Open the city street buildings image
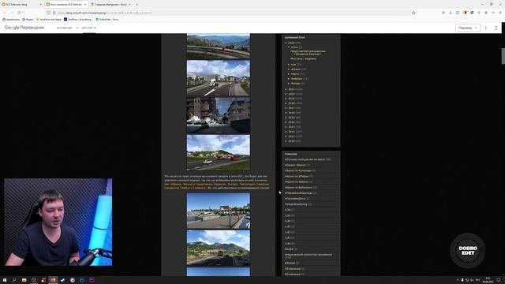Viewport: 505px width, 284px height. [219, 116]
